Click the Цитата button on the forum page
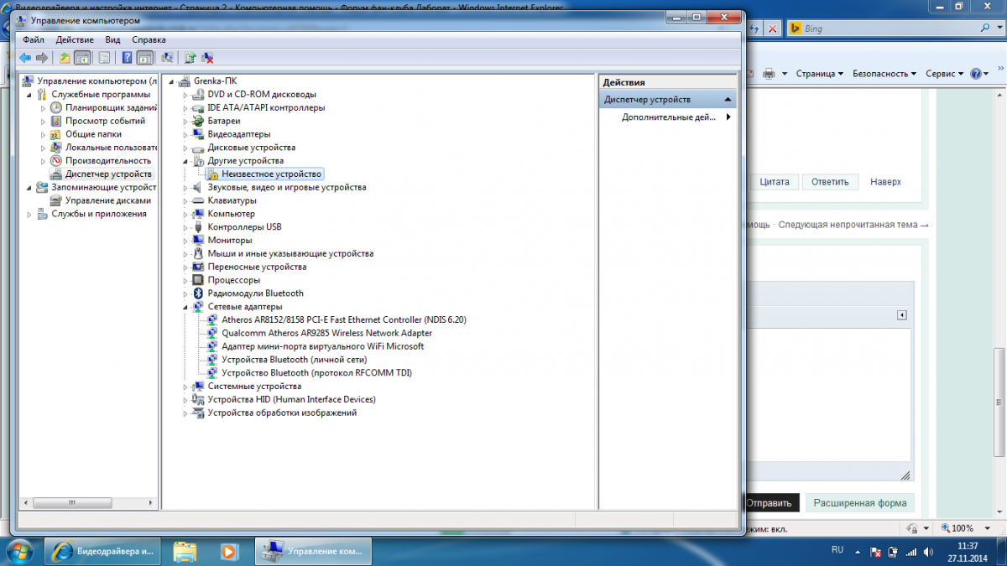1007x566 pixels. tap(773, 182)
